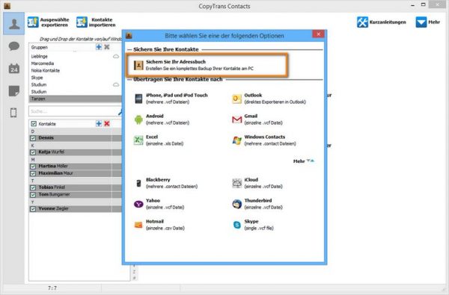
Task: Click the address book backup icon
Action: 138,65
